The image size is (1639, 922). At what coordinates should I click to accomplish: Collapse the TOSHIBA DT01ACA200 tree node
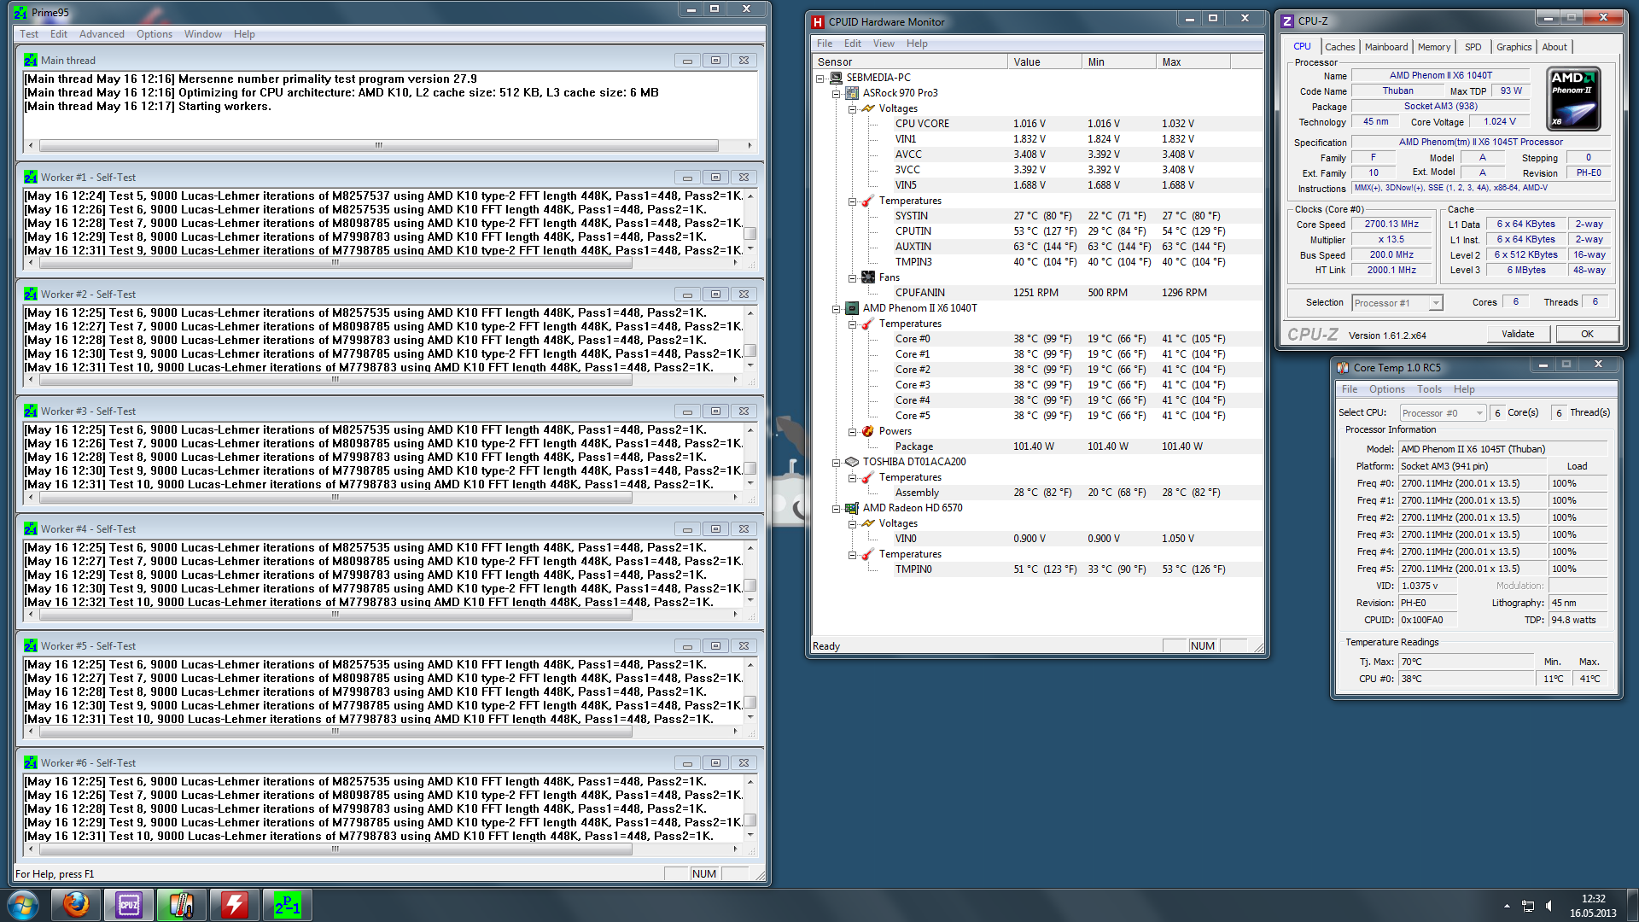(x=837, y=463)
